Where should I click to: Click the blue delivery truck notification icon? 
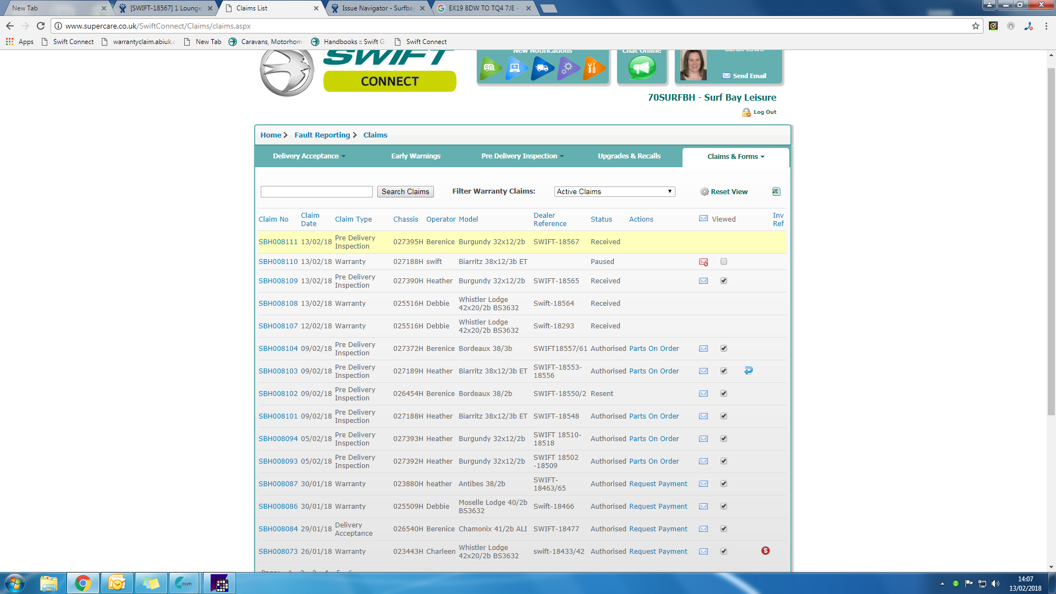pos(542,68)
